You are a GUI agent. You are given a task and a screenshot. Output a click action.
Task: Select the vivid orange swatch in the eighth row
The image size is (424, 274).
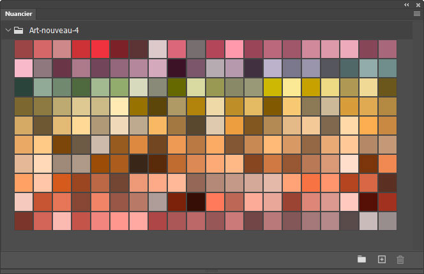click(62, 183)
